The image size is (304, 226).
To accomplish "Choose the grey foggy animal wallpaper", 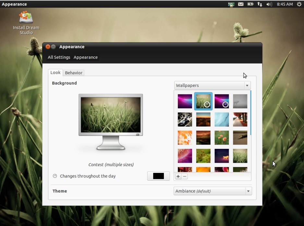I will point(240,101).
